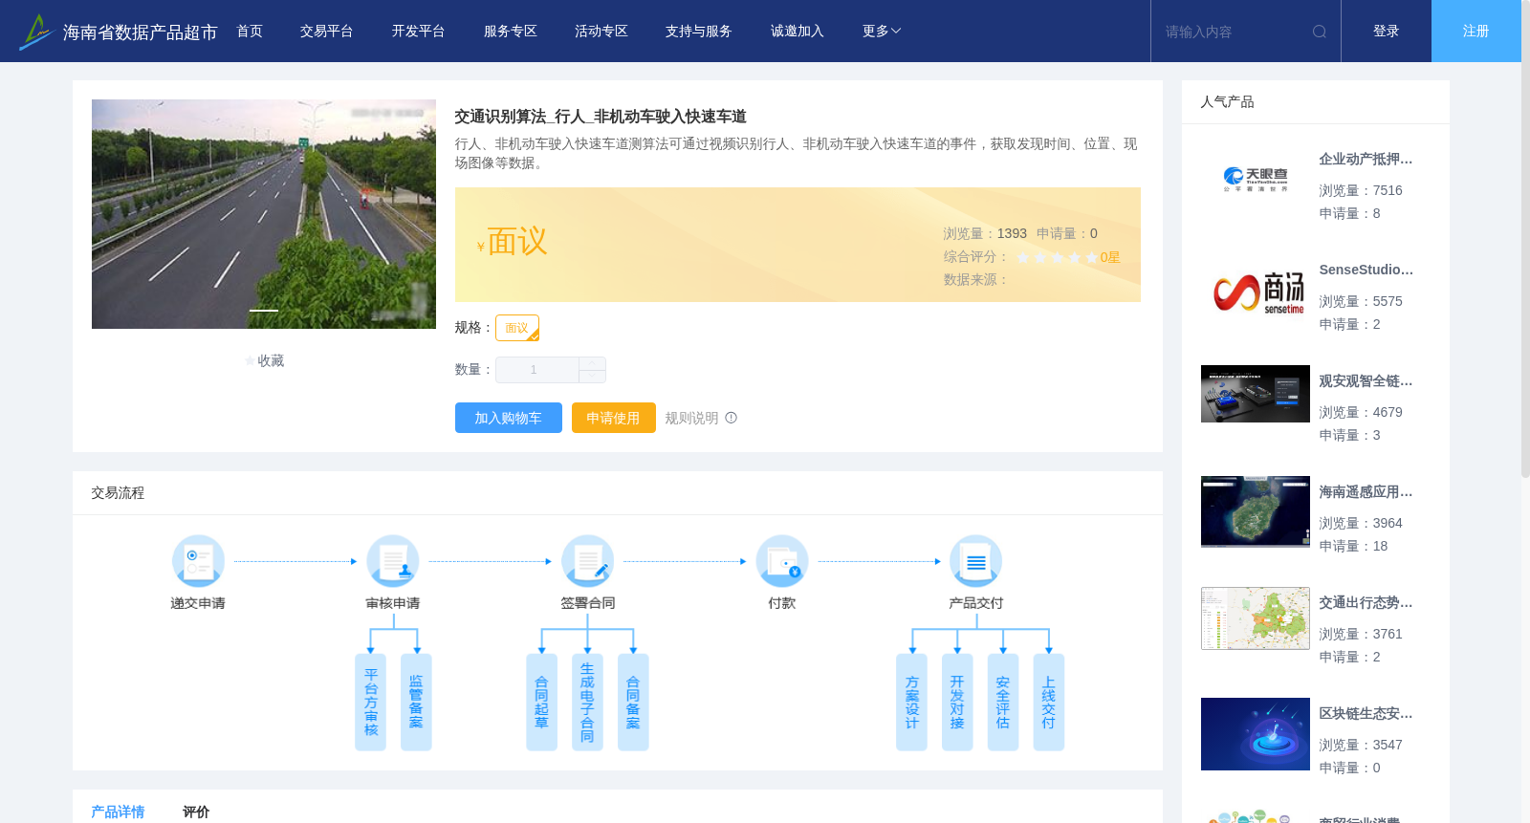1530x823 pixels.
Task: Click the 请输入内容 search field
Action: coord(1234,32)
